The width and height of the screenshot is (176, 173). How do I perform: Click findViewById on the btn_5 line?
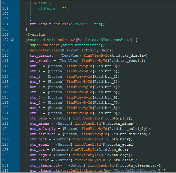(x=79, y=92)
